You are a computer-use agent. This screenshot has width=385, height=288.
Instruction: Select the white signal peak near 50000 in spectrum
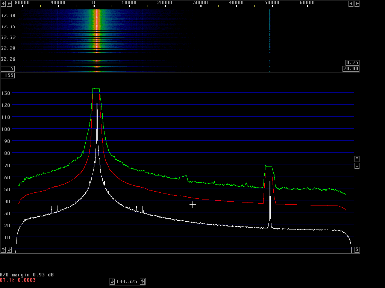270,204
